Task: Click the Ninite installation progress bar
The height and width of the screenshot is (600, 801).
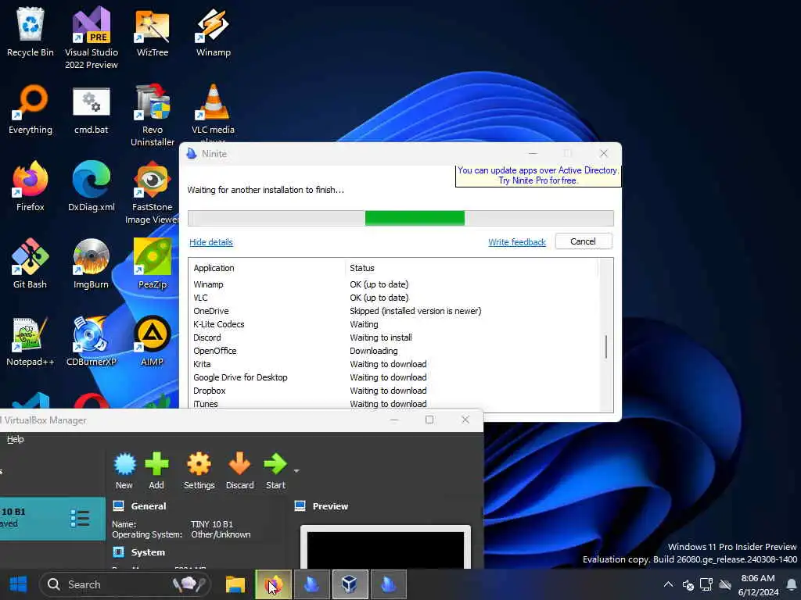Action: point(400,219)
